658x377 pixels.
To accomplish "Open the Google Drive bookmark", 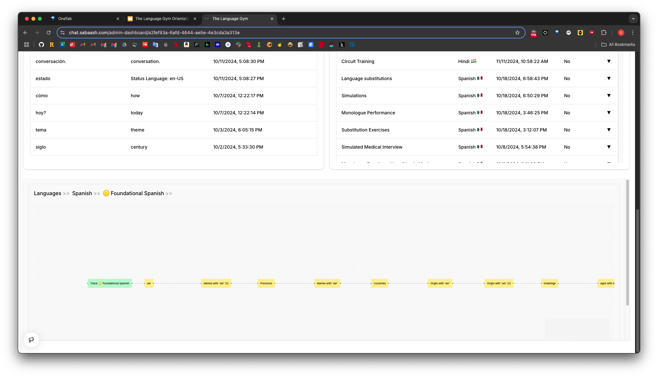I will 124,45.
